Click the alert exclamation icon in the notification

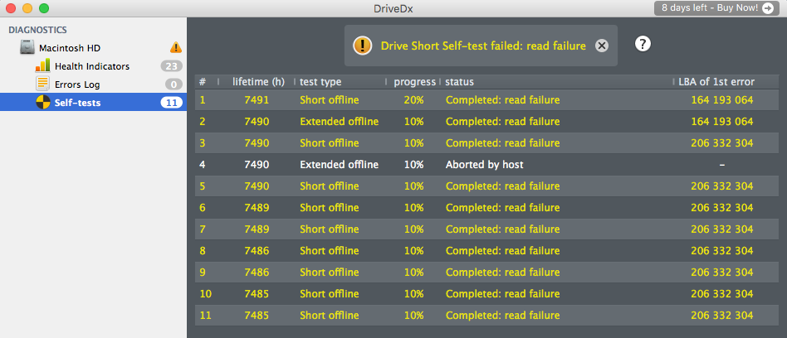coord(363,46)
